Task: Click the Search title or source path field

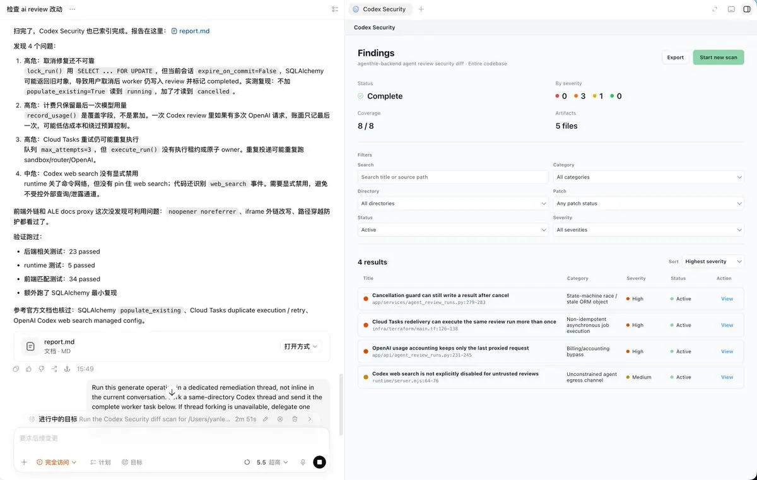Action: click(453, 177)
